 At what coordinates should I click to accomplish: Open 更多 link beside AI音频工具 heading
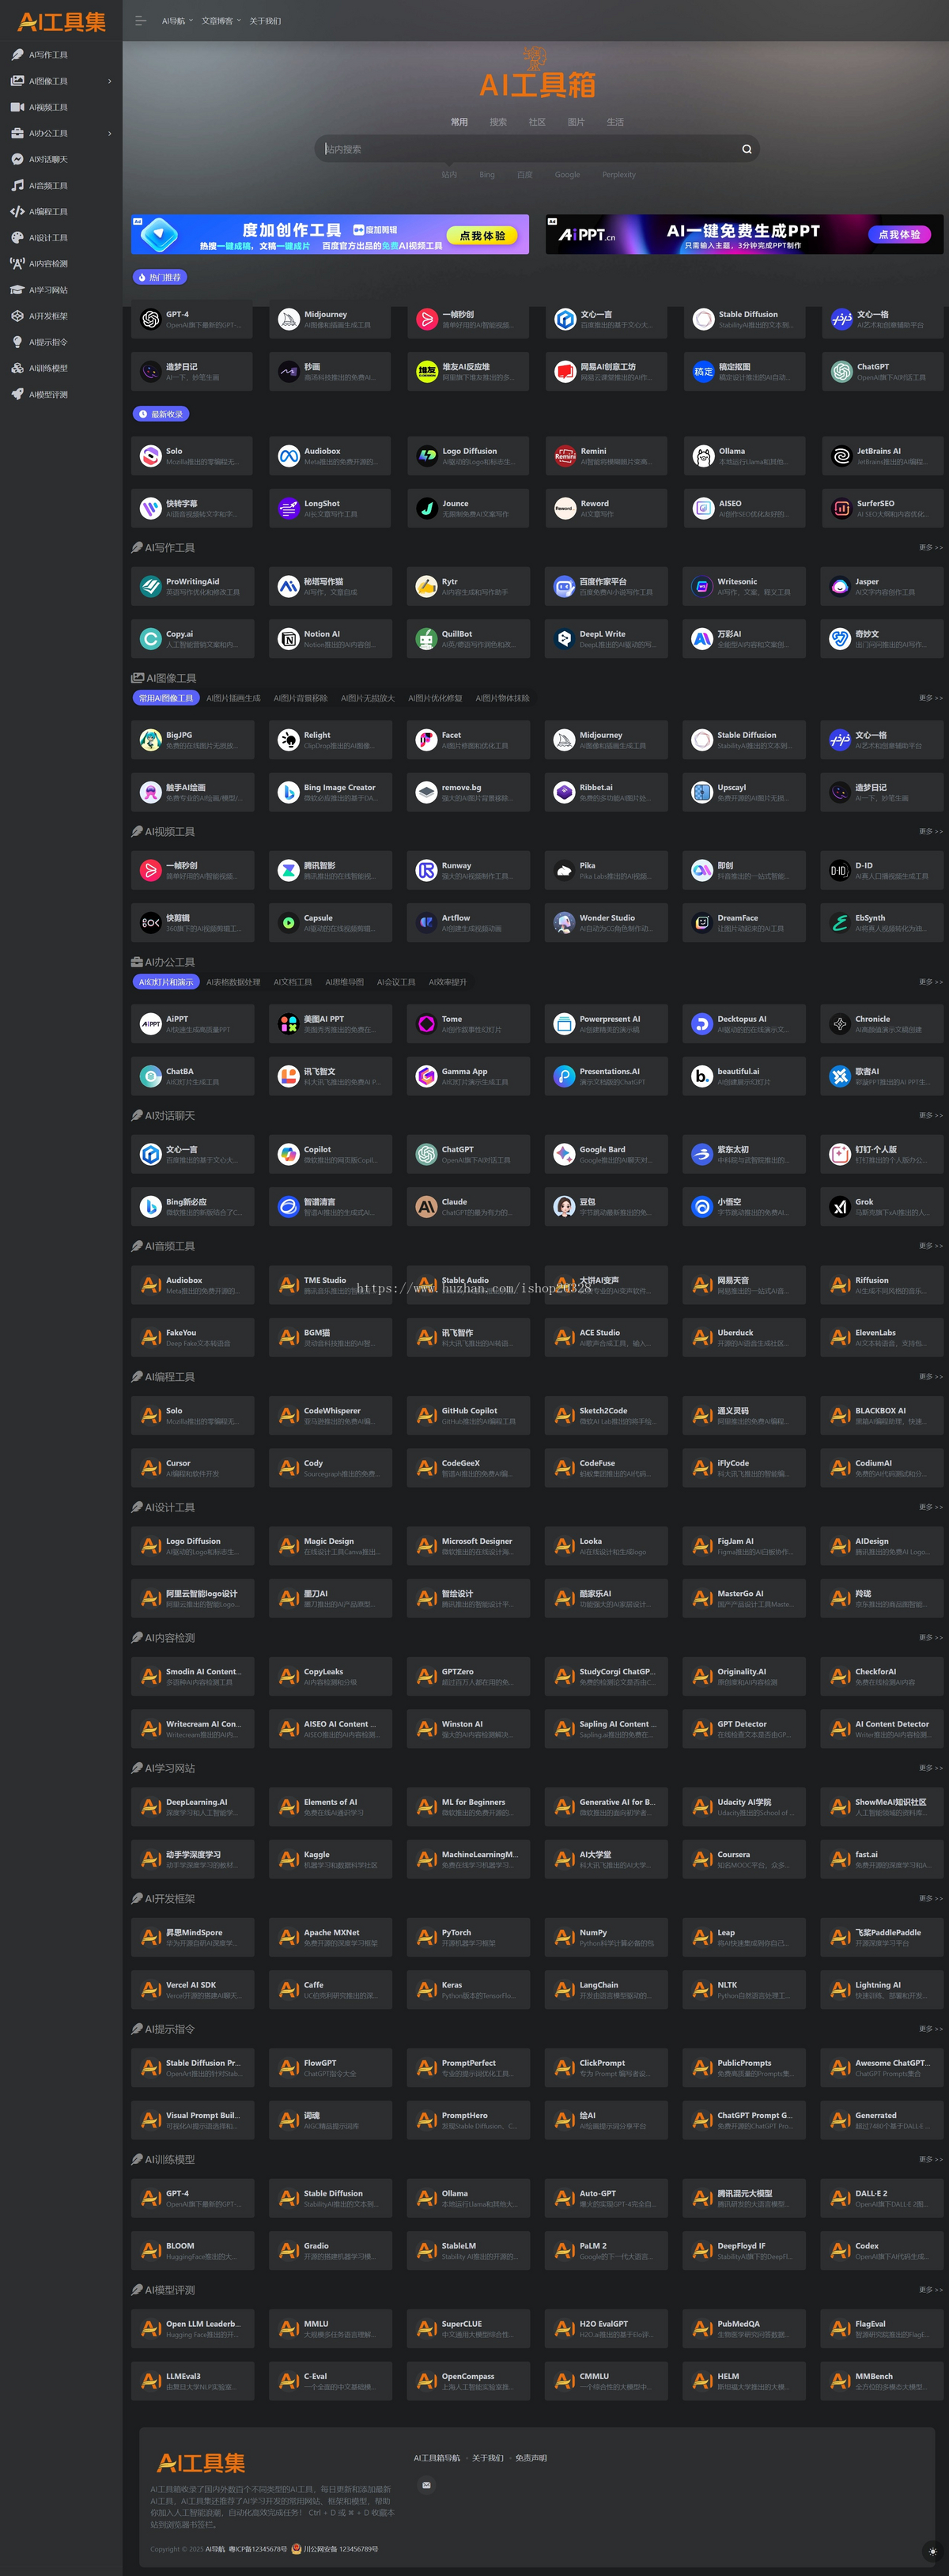(x=930, y=1245)
